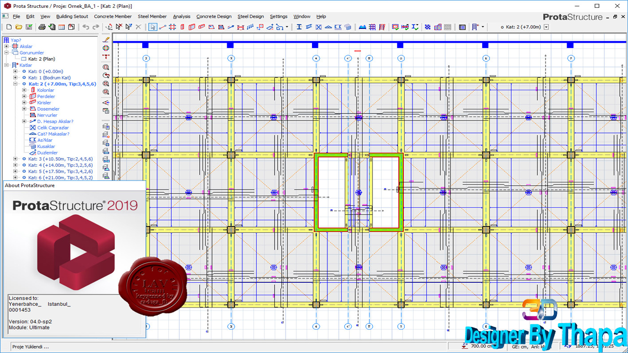
Task: Expand the Kat: 0 (+0.00m) node
Action: [16, 71]
